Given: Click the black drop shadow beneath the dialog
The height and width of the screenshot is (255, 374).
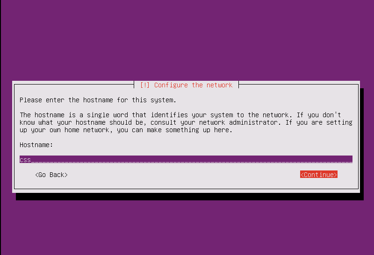Looking at the screenshot, I should [190, 197].
